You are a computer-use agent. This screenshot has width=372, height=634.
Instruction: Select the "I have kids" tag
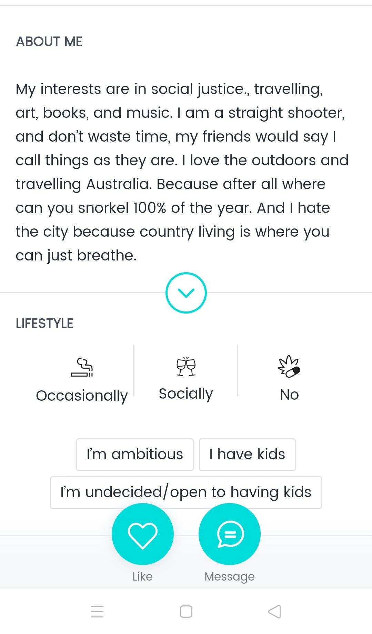pos(247,454)
